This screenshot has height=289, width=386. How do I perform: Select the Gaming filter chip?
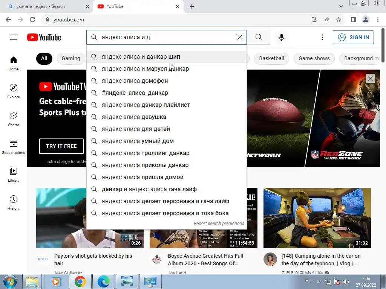point(71,58)
